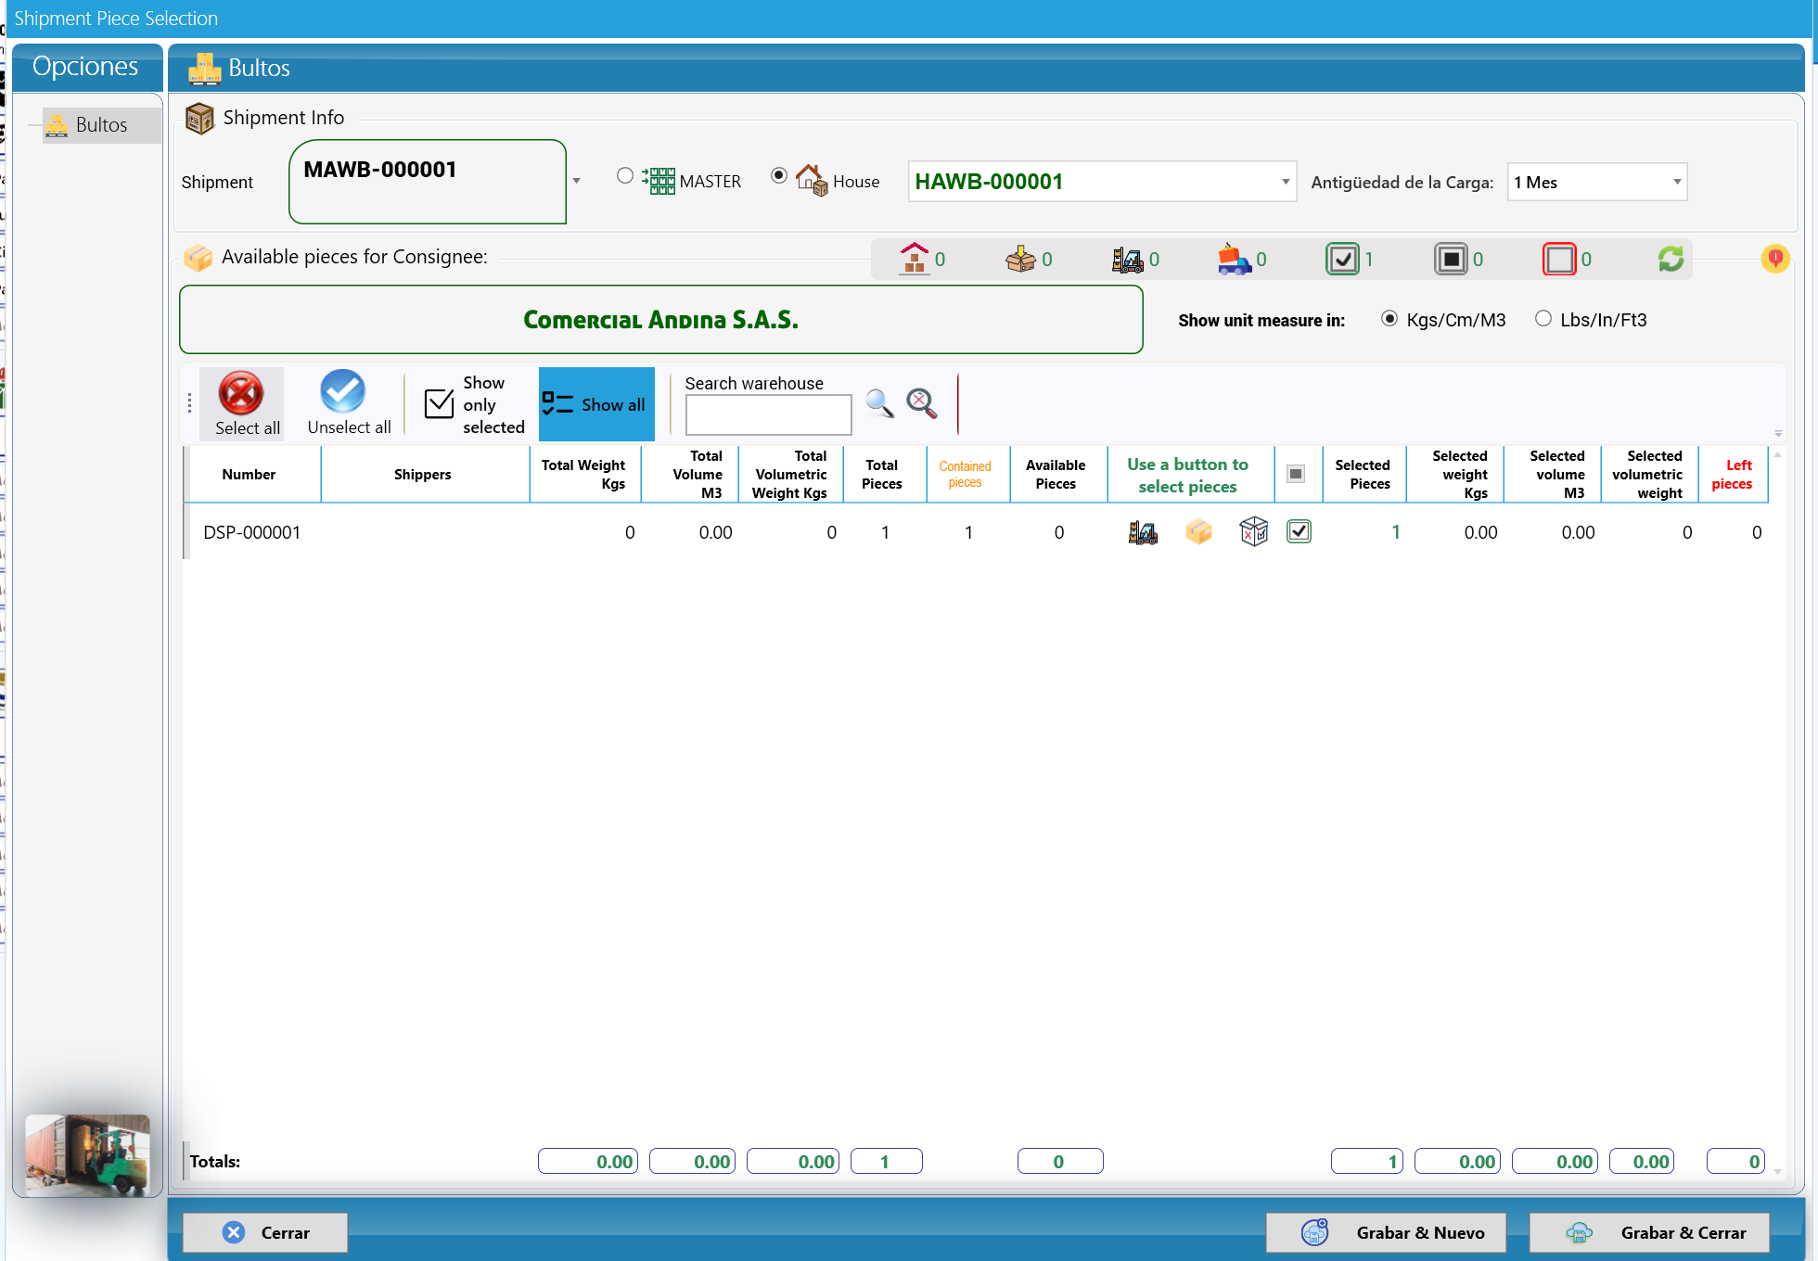Toggle Show only selected checkbox

point(439,403)
